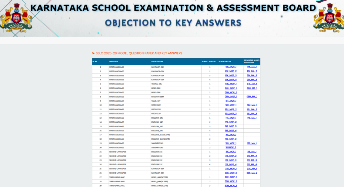Open Marathi question paper 08M_MQP_1

pos(230,97)
